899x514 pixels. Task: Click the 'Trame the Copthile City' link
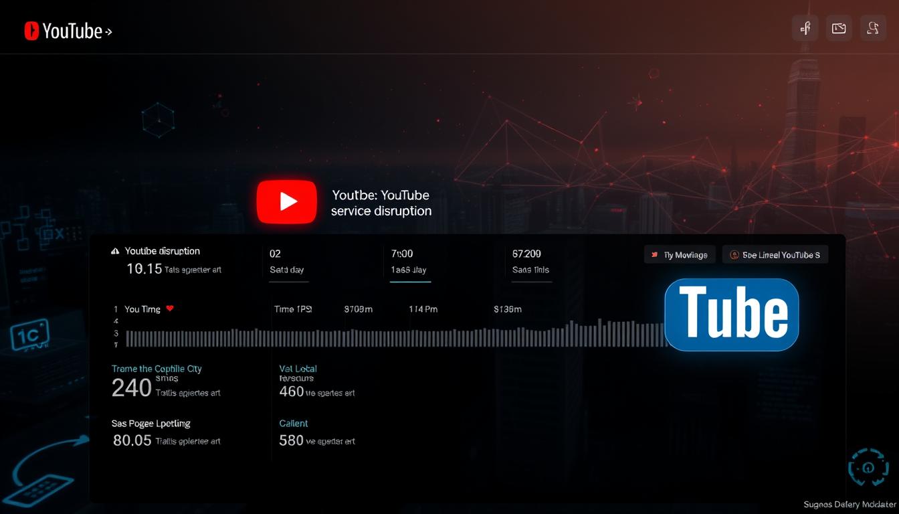pyautogui.click(x=157, y=369)
